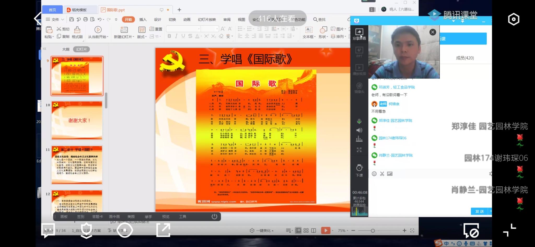Open the Design (设计) ribbon tab
This screenshot has height=247, width=535.
click(158, 20)
